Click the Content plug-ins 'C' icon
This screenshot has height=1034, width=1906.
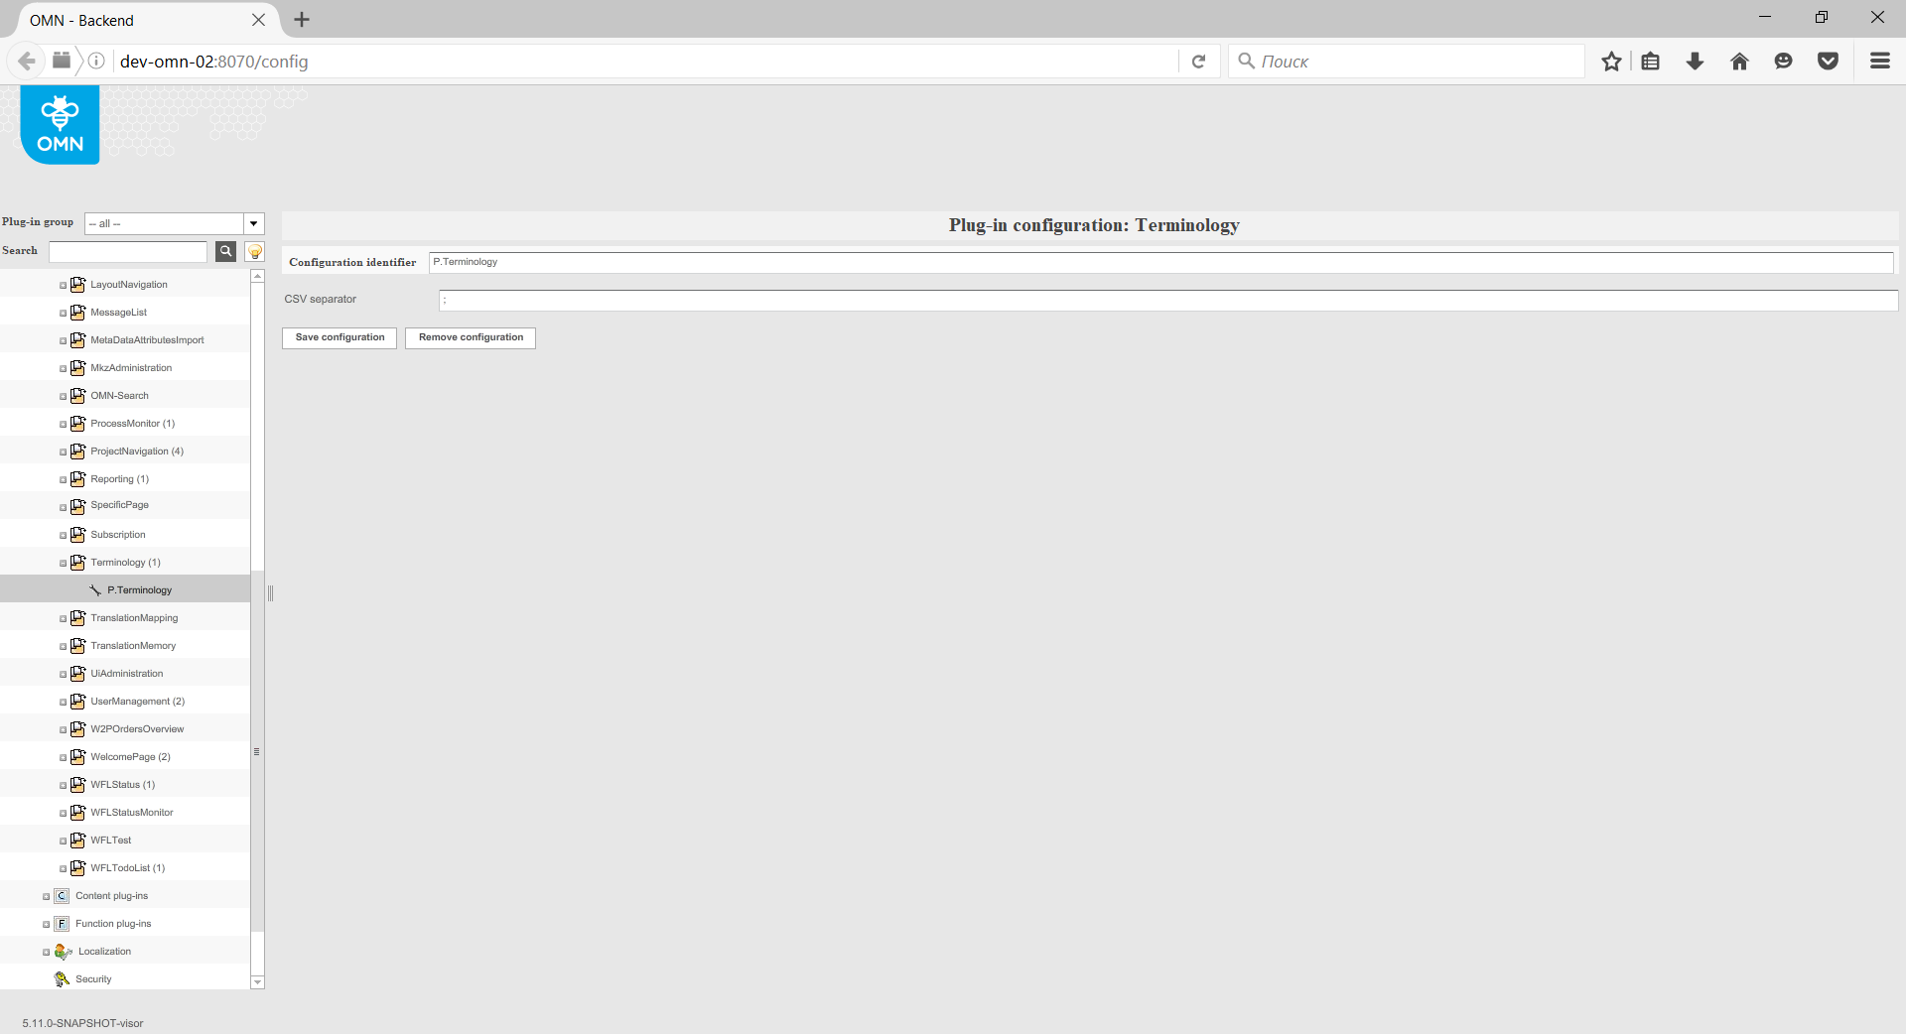point(61,895)
